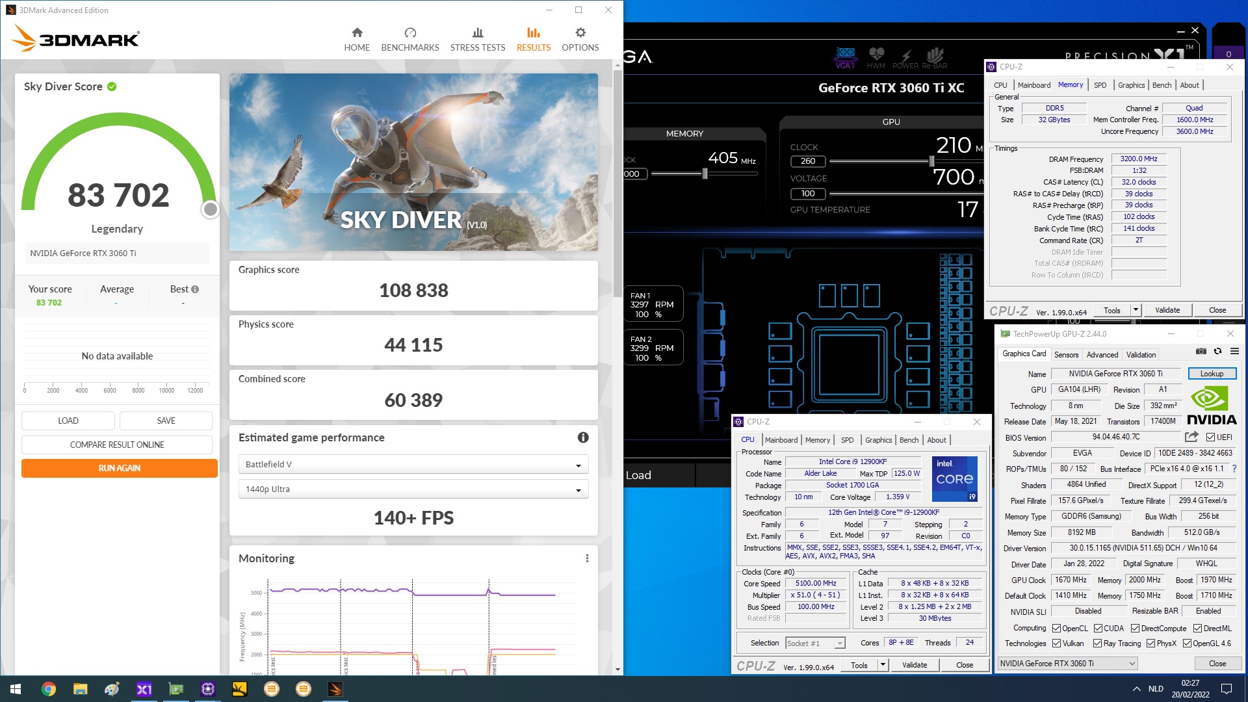Click the GPU CLOCK value field showing 260
Viewport: 1248px width, 702px height.
[x=808, y=161]
